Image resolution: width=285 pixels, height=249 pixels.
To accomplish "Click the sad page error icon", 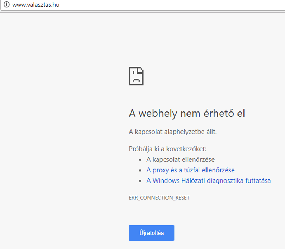I will pyautogui.click(x=136, y=76).
